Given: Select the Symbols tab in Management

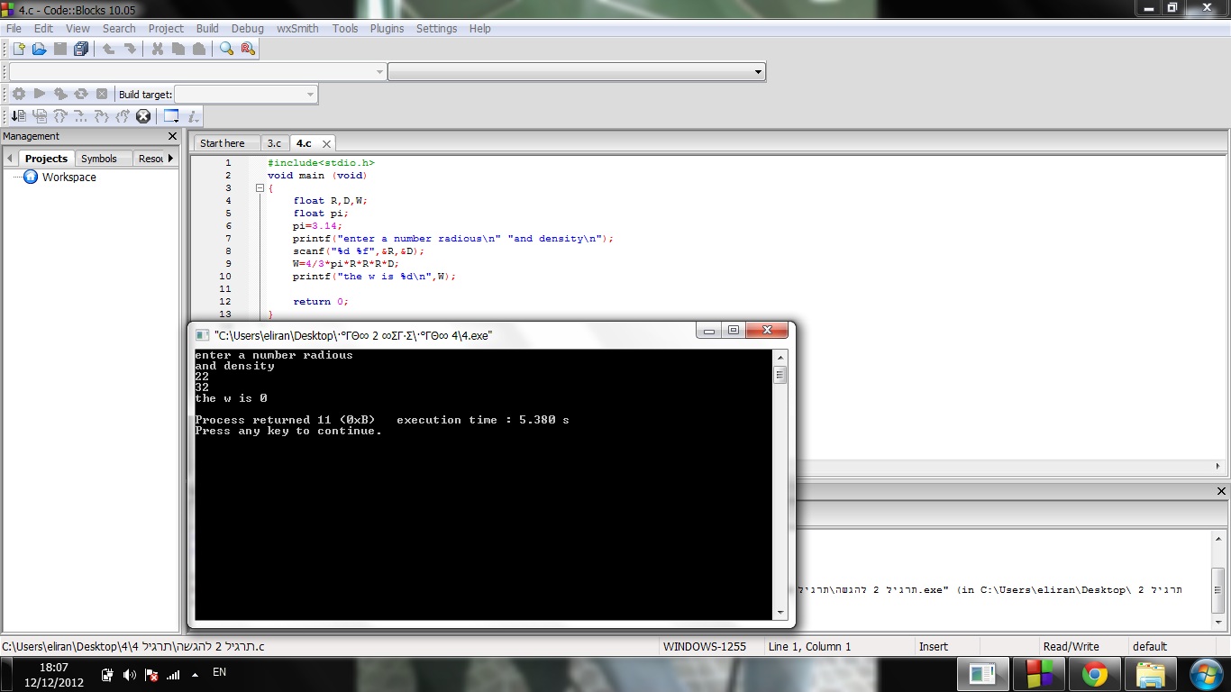Looking at the screenshot, I should pyautogui.click(x=99, y=159).
